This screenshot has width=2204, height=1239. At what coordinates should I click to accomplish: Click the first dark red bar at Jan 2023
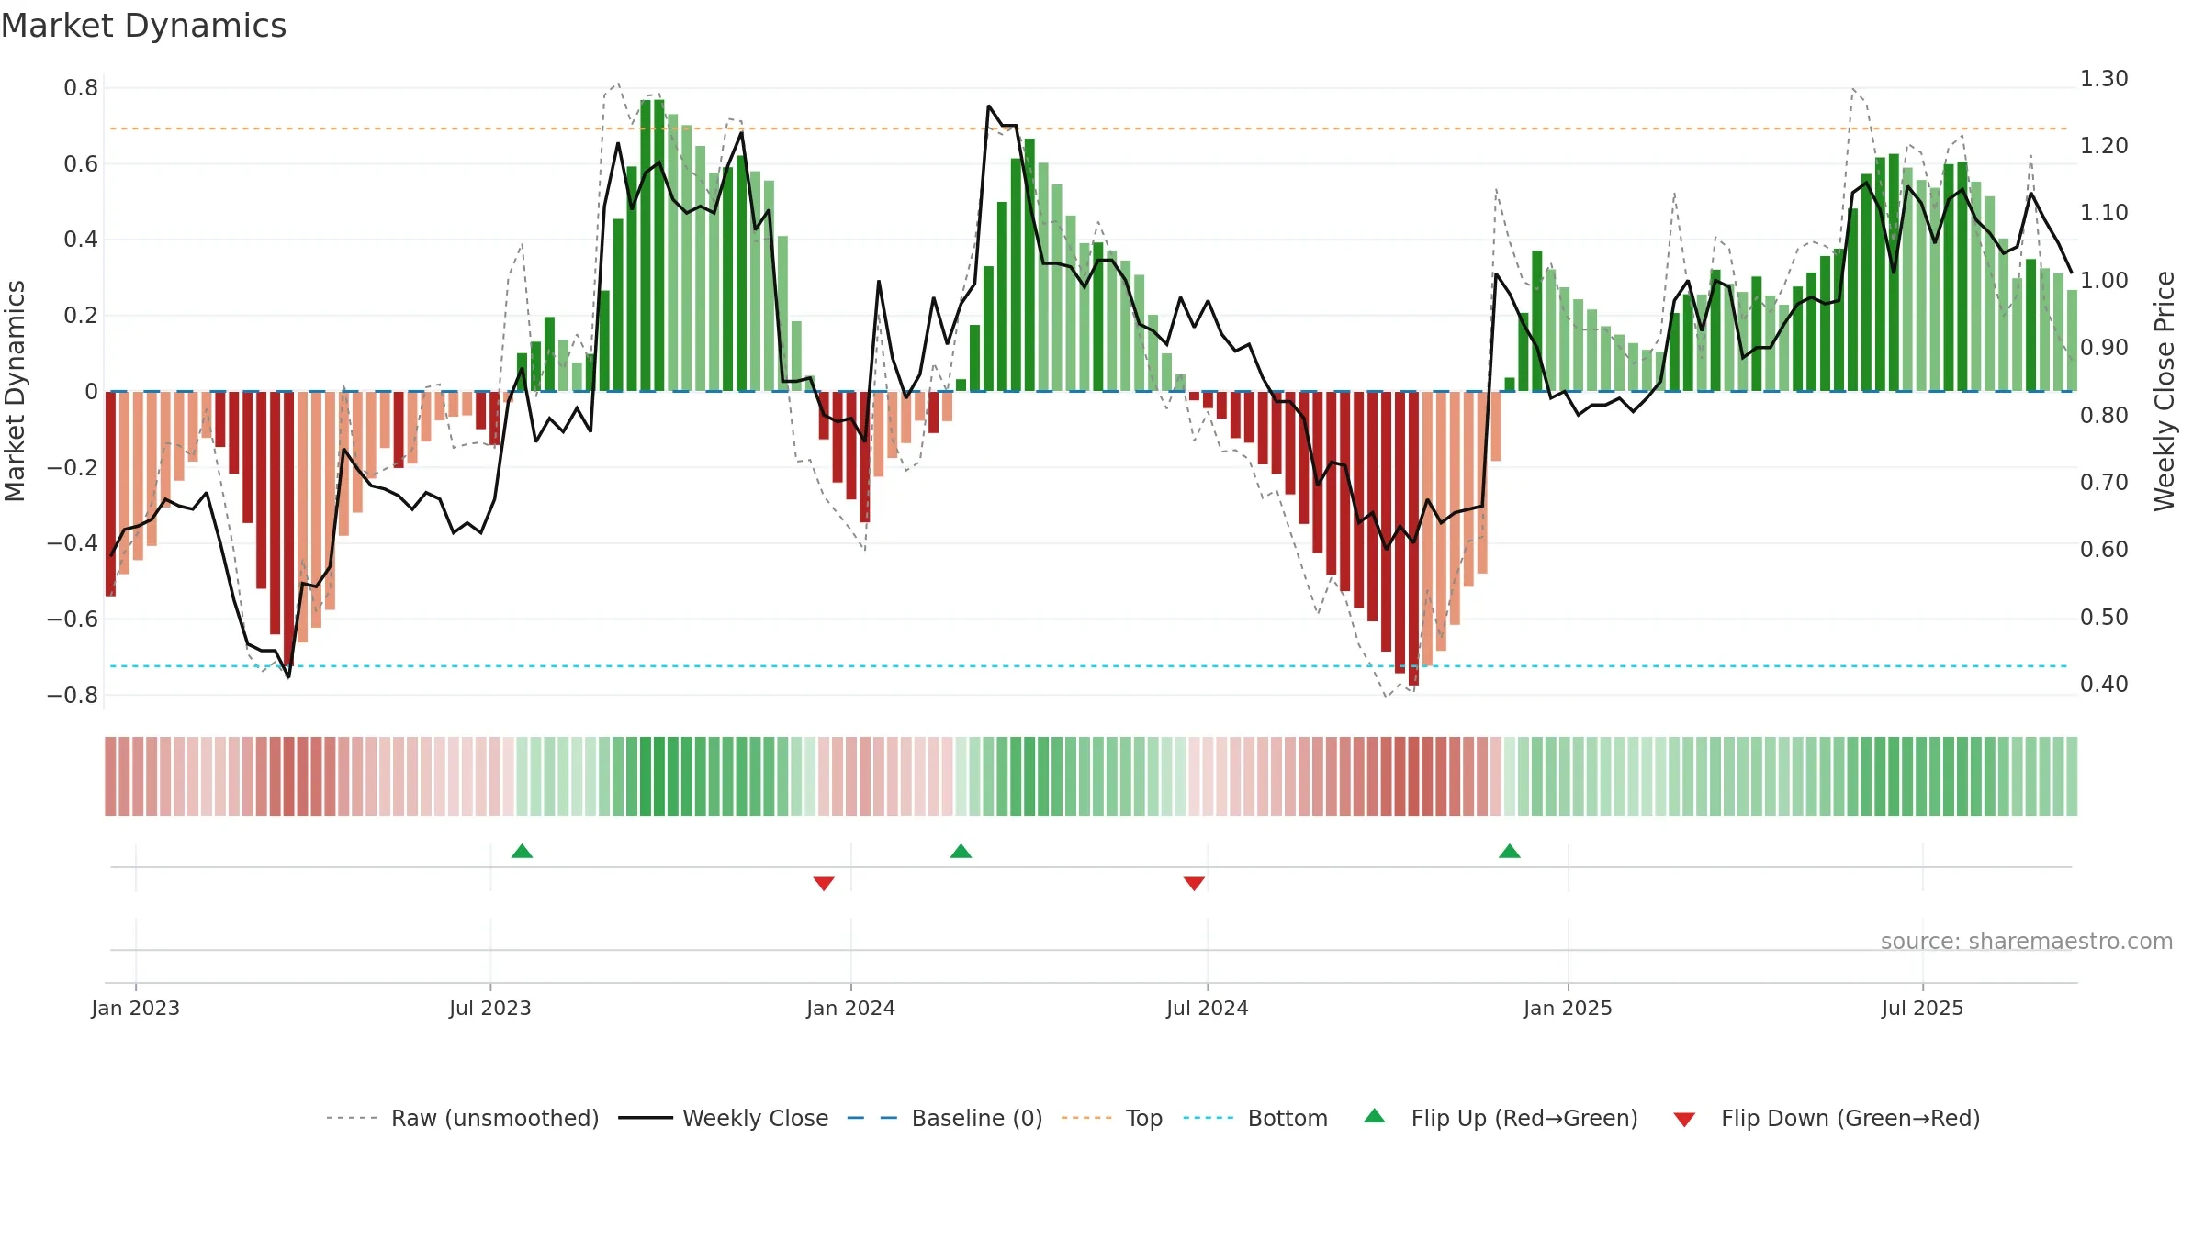click(110, 494)
